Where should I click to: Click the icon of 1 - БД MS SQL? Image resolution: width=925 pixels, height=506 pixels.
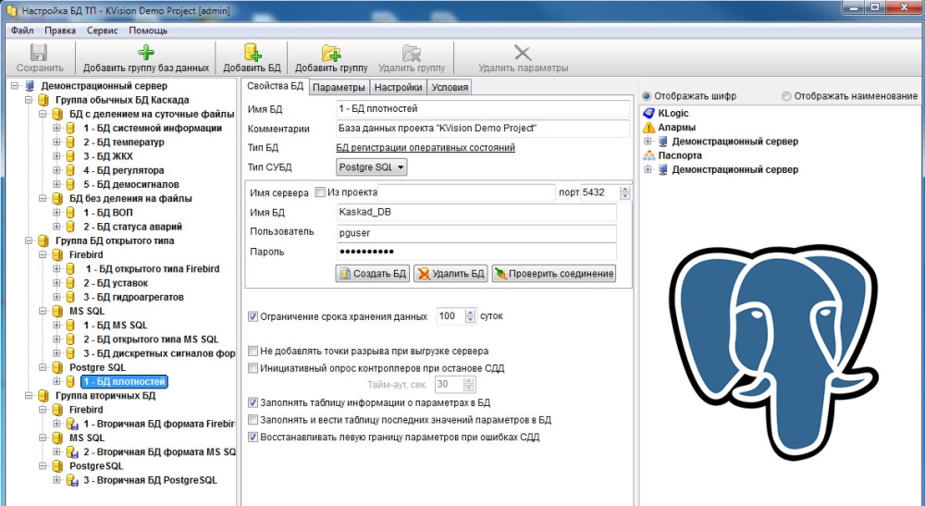coord(71,326)
